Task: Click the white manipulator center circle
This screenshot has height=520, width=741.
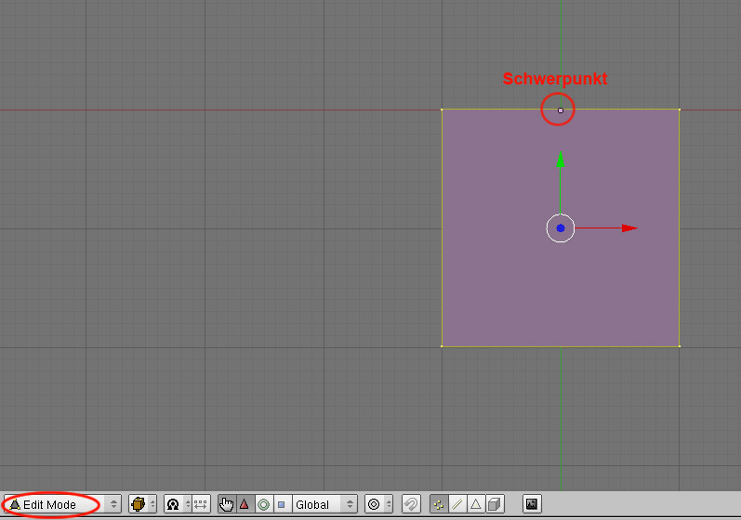Action: (x=561, y=228)
